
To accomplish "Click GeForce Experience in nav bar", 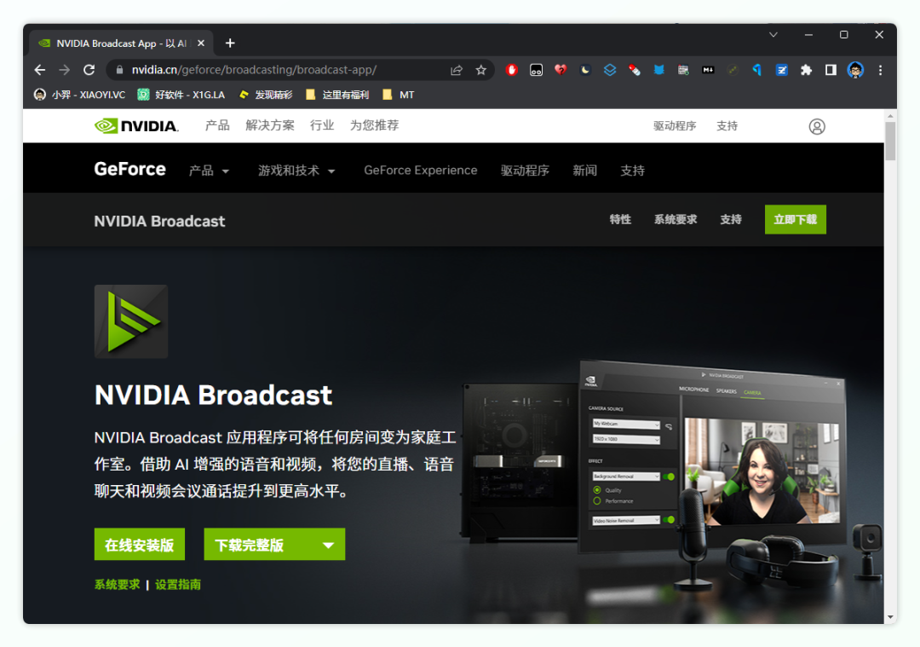I will 421,170.
